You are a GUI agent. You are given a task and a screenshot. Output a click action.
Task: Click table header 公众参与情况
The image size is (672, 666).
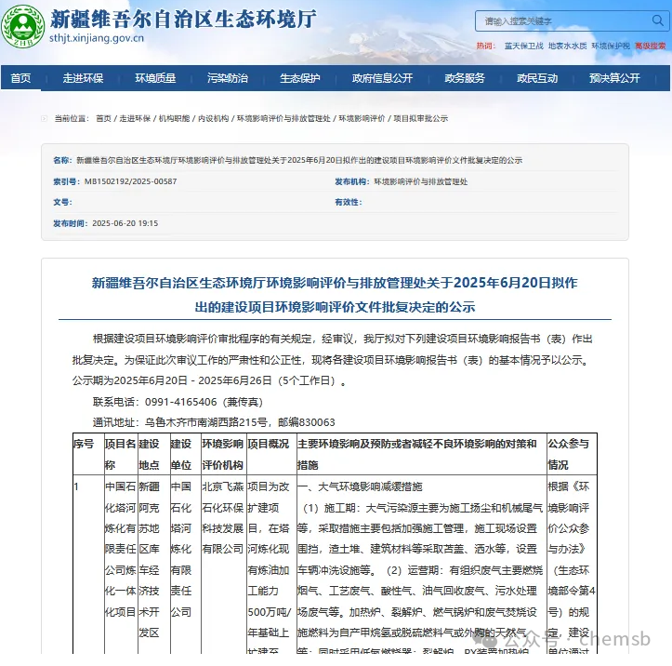click(x=568, y=454)
